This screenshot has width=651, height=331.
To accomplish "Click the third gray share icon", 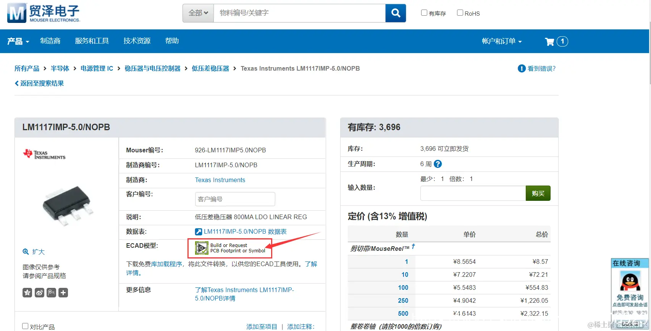I will pos(51,293).
